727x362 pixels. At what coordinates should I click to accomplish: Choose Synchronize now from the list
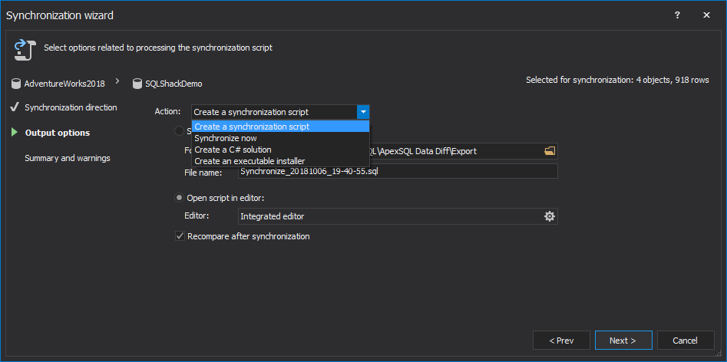coord(226,138)
